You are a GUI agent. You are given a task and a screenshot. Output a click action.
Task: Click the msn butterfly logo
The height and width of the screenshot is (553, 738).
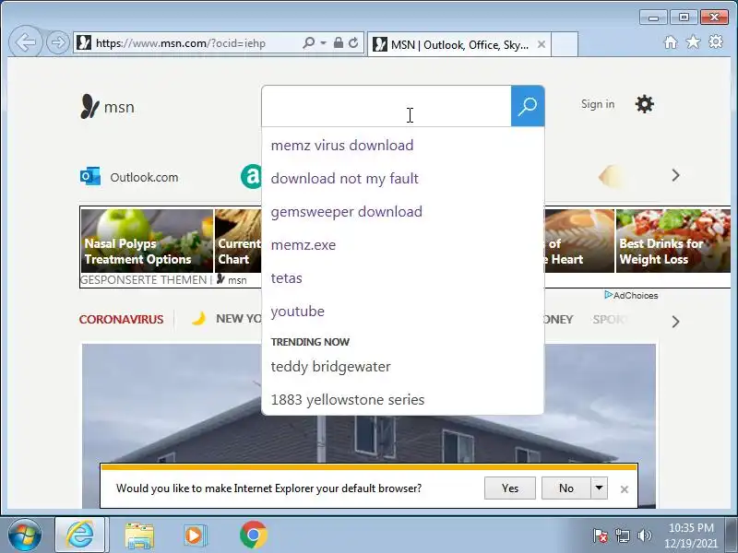[x=107, y=106]
